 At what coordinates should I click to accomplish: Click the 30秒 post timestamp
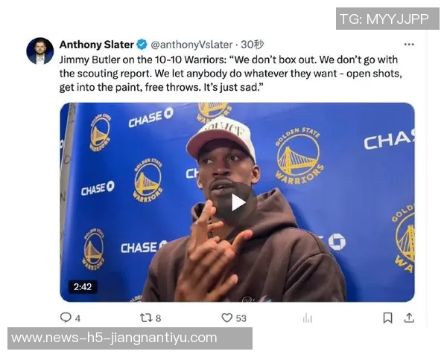point(253,45)
